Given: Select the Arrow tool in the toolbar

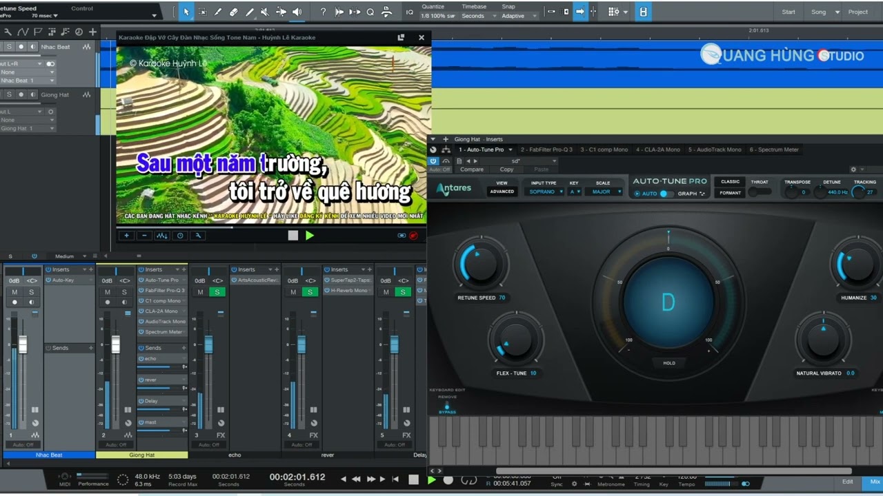Looking at the screenshot, I should (186, 12).
